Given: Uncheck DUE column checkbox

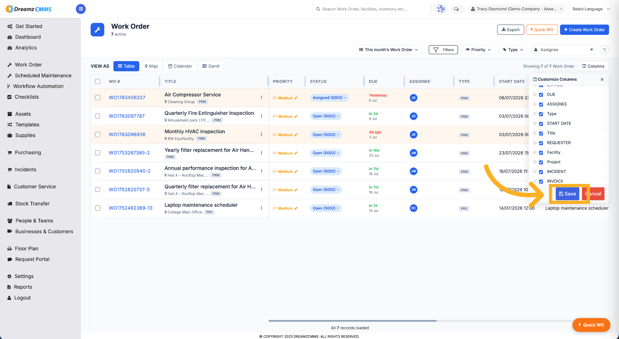Looking at the screenshot, I should coord(541,95).
